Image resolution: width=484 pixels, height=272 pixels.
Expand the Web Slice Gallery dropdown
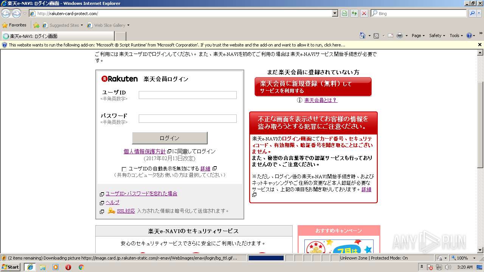pyautogui.click(x=128, y=25)
